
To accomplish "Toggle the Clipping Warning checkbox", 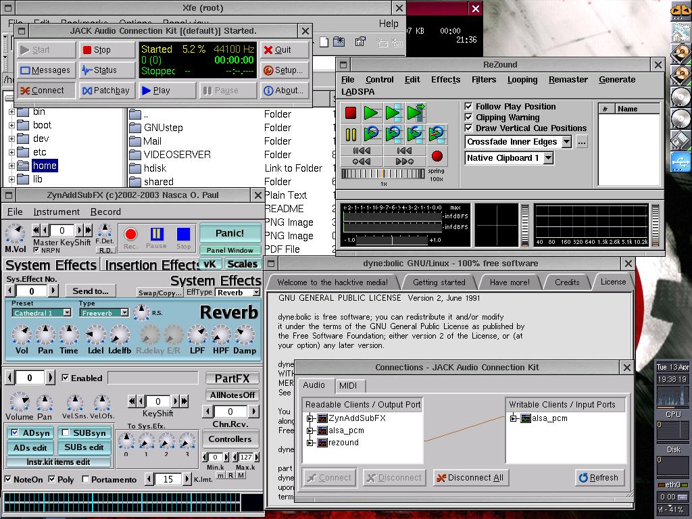I will pyautogui.click(x=469, y=117).
